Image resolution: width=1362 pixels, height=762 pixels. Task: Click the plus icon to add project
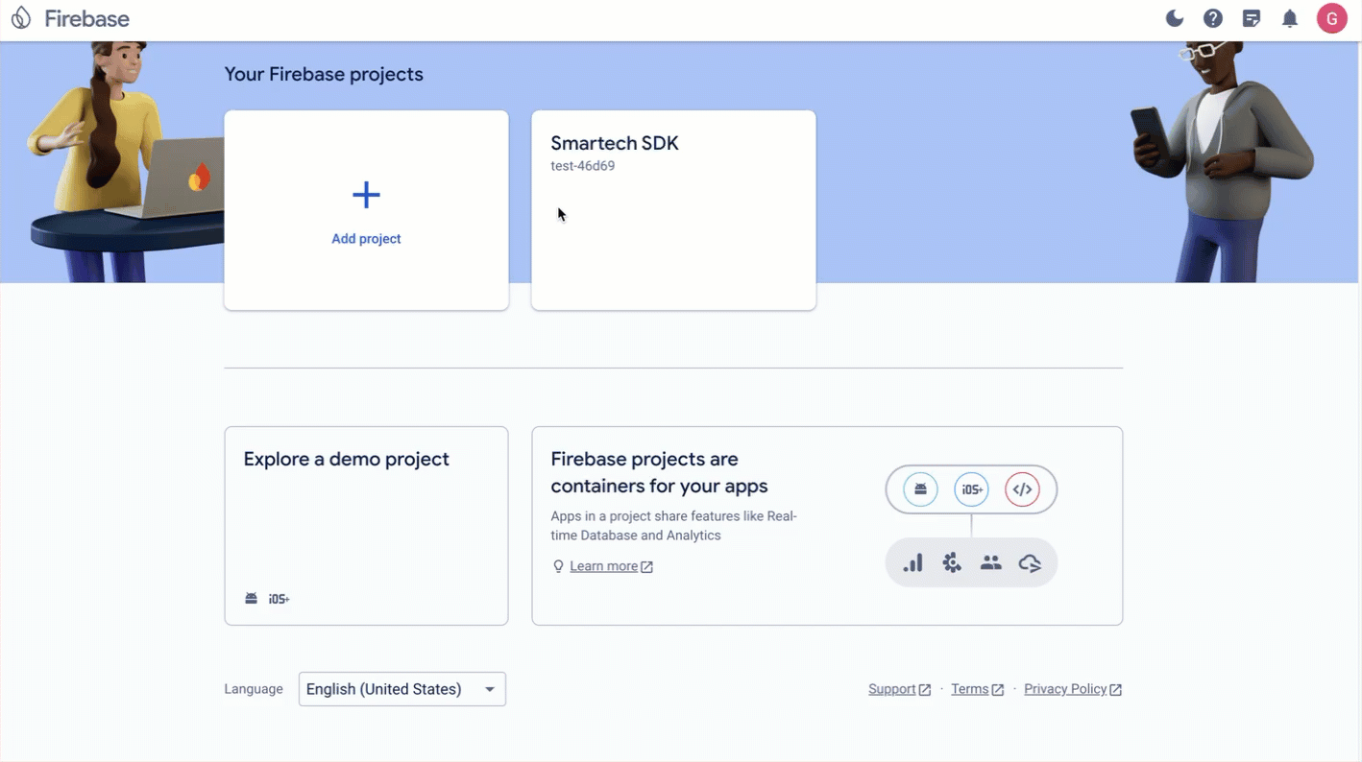click(366, 195)
